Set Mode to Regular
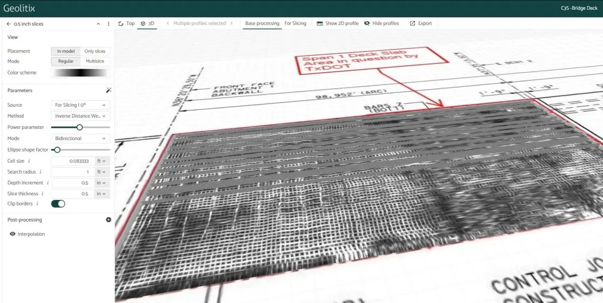 pyautogui.click(x=66, y=61)
